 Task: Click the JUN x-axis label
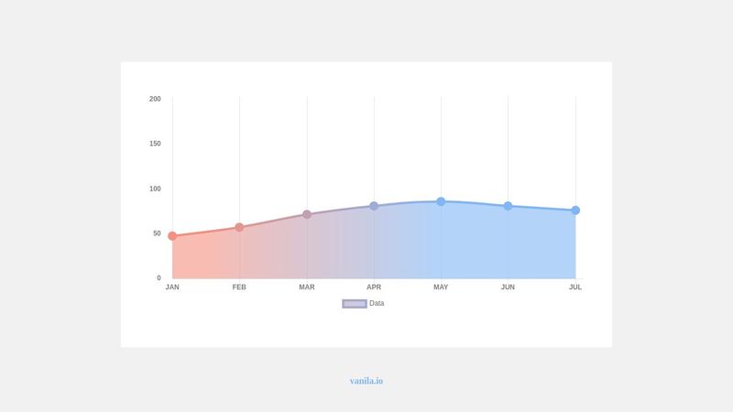(x=509, y=287)
